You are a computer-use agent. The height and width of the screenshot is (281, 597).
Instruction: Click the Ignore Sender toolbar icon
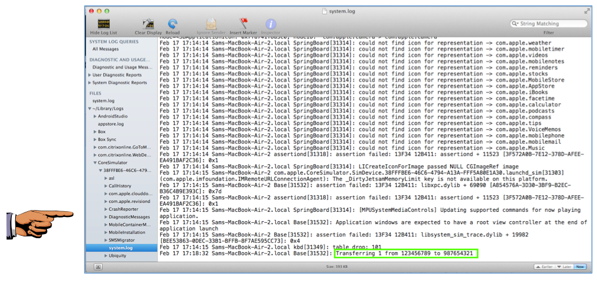coord(211,24)
